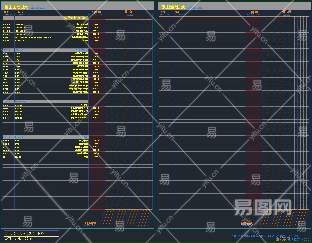Viewport: 312px width, 243px height.
Task: Select the right sheet '描述' column header
Action: (177, 12)
